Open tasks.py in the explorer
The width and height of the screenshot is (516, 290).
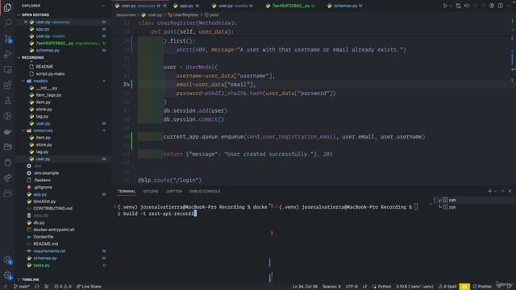[41, 265]
